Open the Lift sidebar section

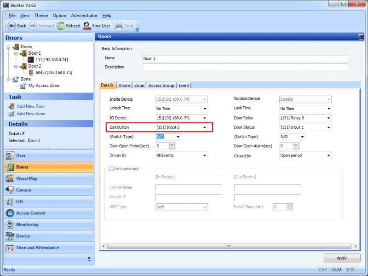pyautogui.click(x=20, y=201)
